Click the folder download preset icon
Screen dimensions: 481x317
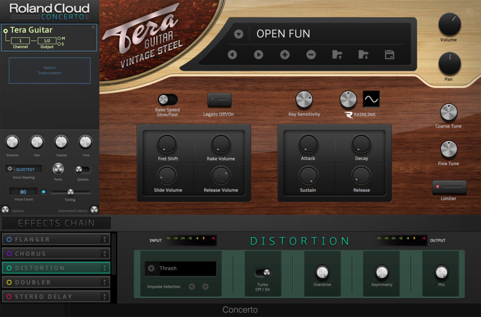click(363, 55)
